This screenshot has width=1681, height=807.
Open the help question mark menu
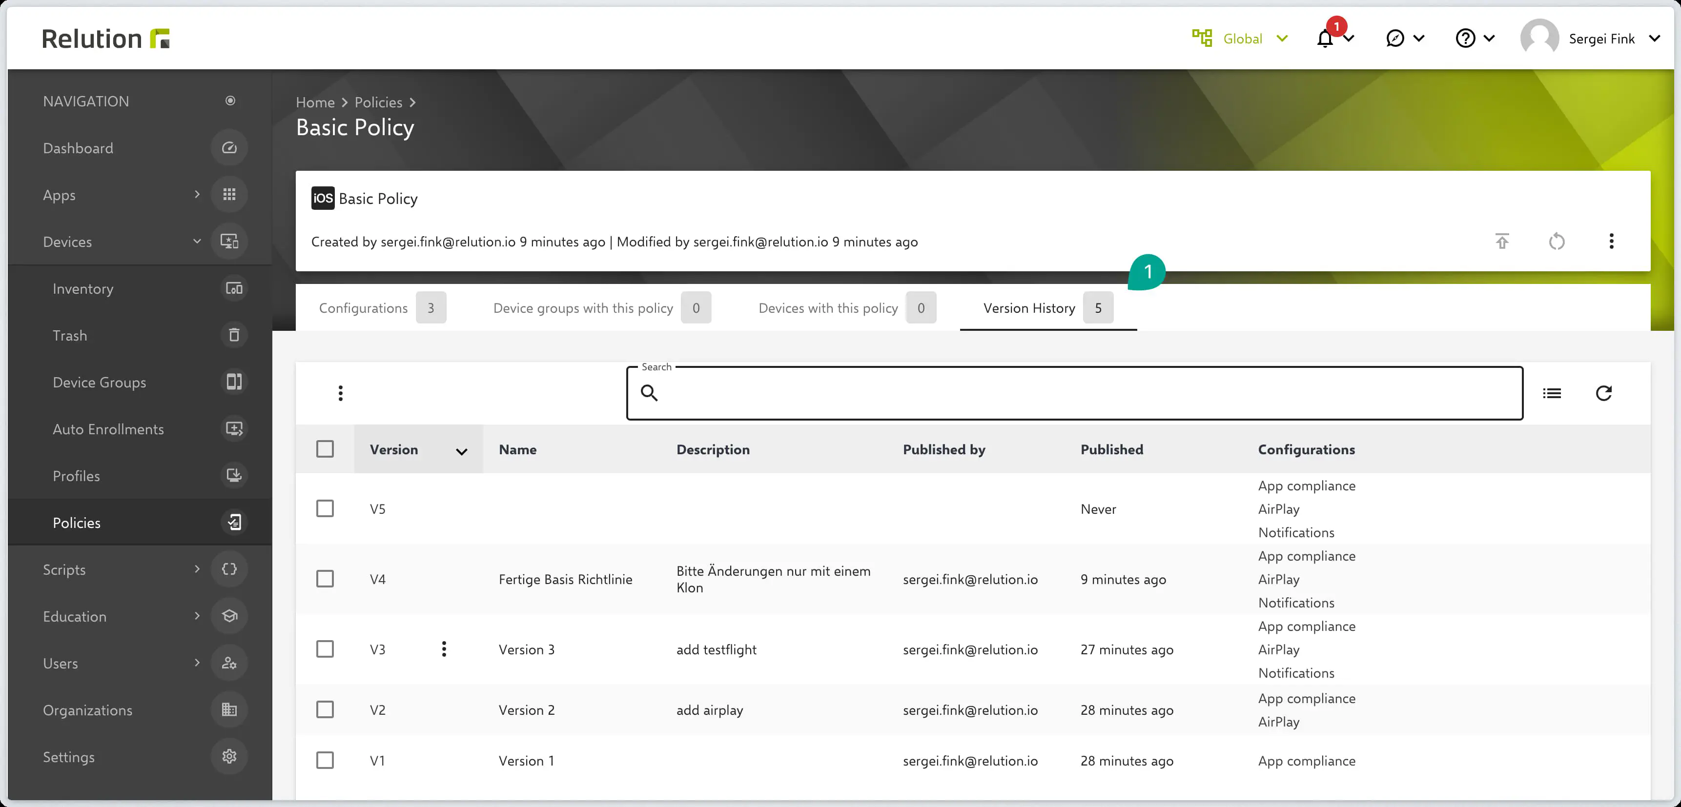(x=1466, y=39)
